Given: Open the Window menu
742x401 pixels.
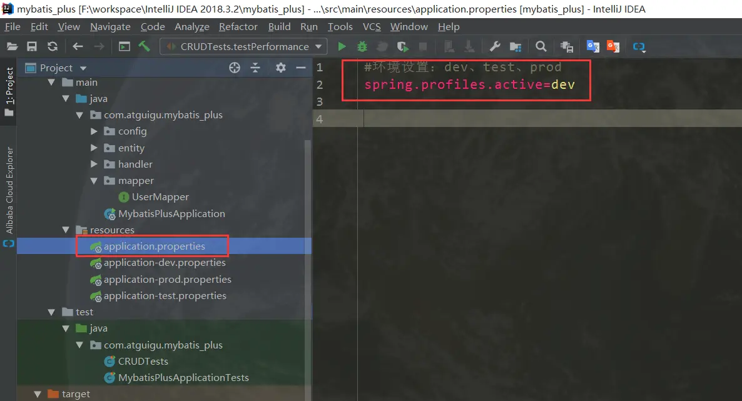Looking at the screenshot, I should [409, 26].
